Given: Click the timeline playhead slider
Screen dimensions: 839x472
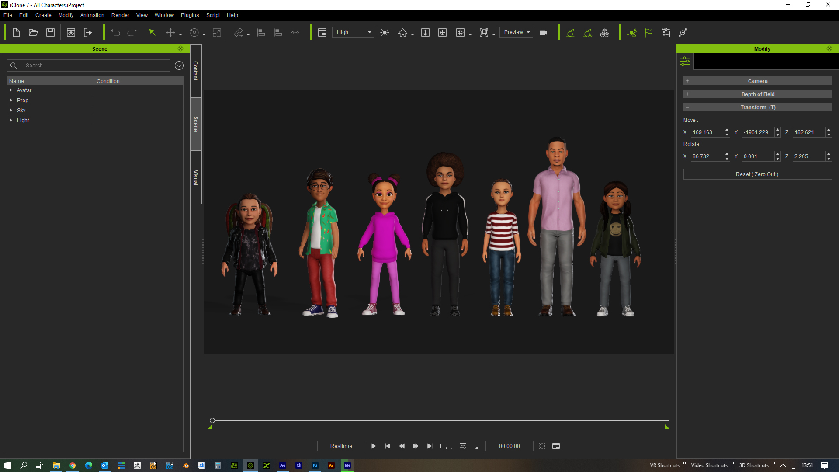Looking at the screenshot, I should (213, 420).
